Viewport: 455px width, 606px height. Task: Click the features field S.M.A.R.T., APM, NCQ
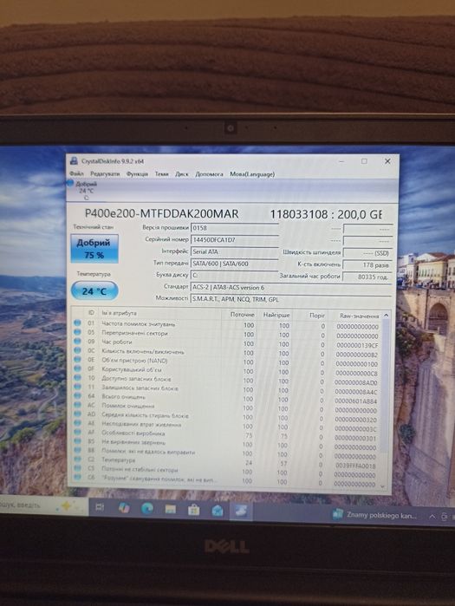[291, 299]
